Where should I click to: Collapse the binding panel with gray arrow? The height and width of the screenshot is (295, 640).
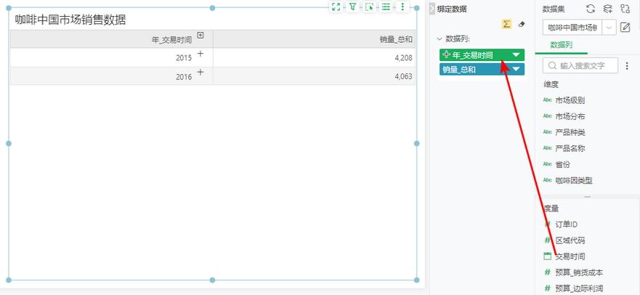(432, 9)
